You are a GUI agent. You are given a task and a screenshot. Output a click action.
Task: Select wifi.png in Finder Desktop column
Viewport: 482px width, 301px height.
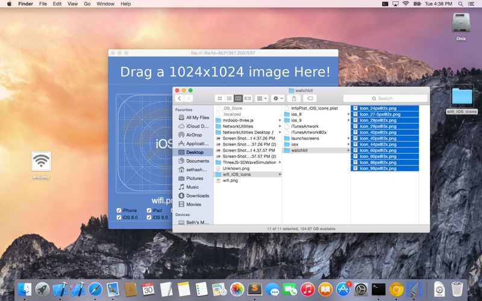(x=248, y=180)
